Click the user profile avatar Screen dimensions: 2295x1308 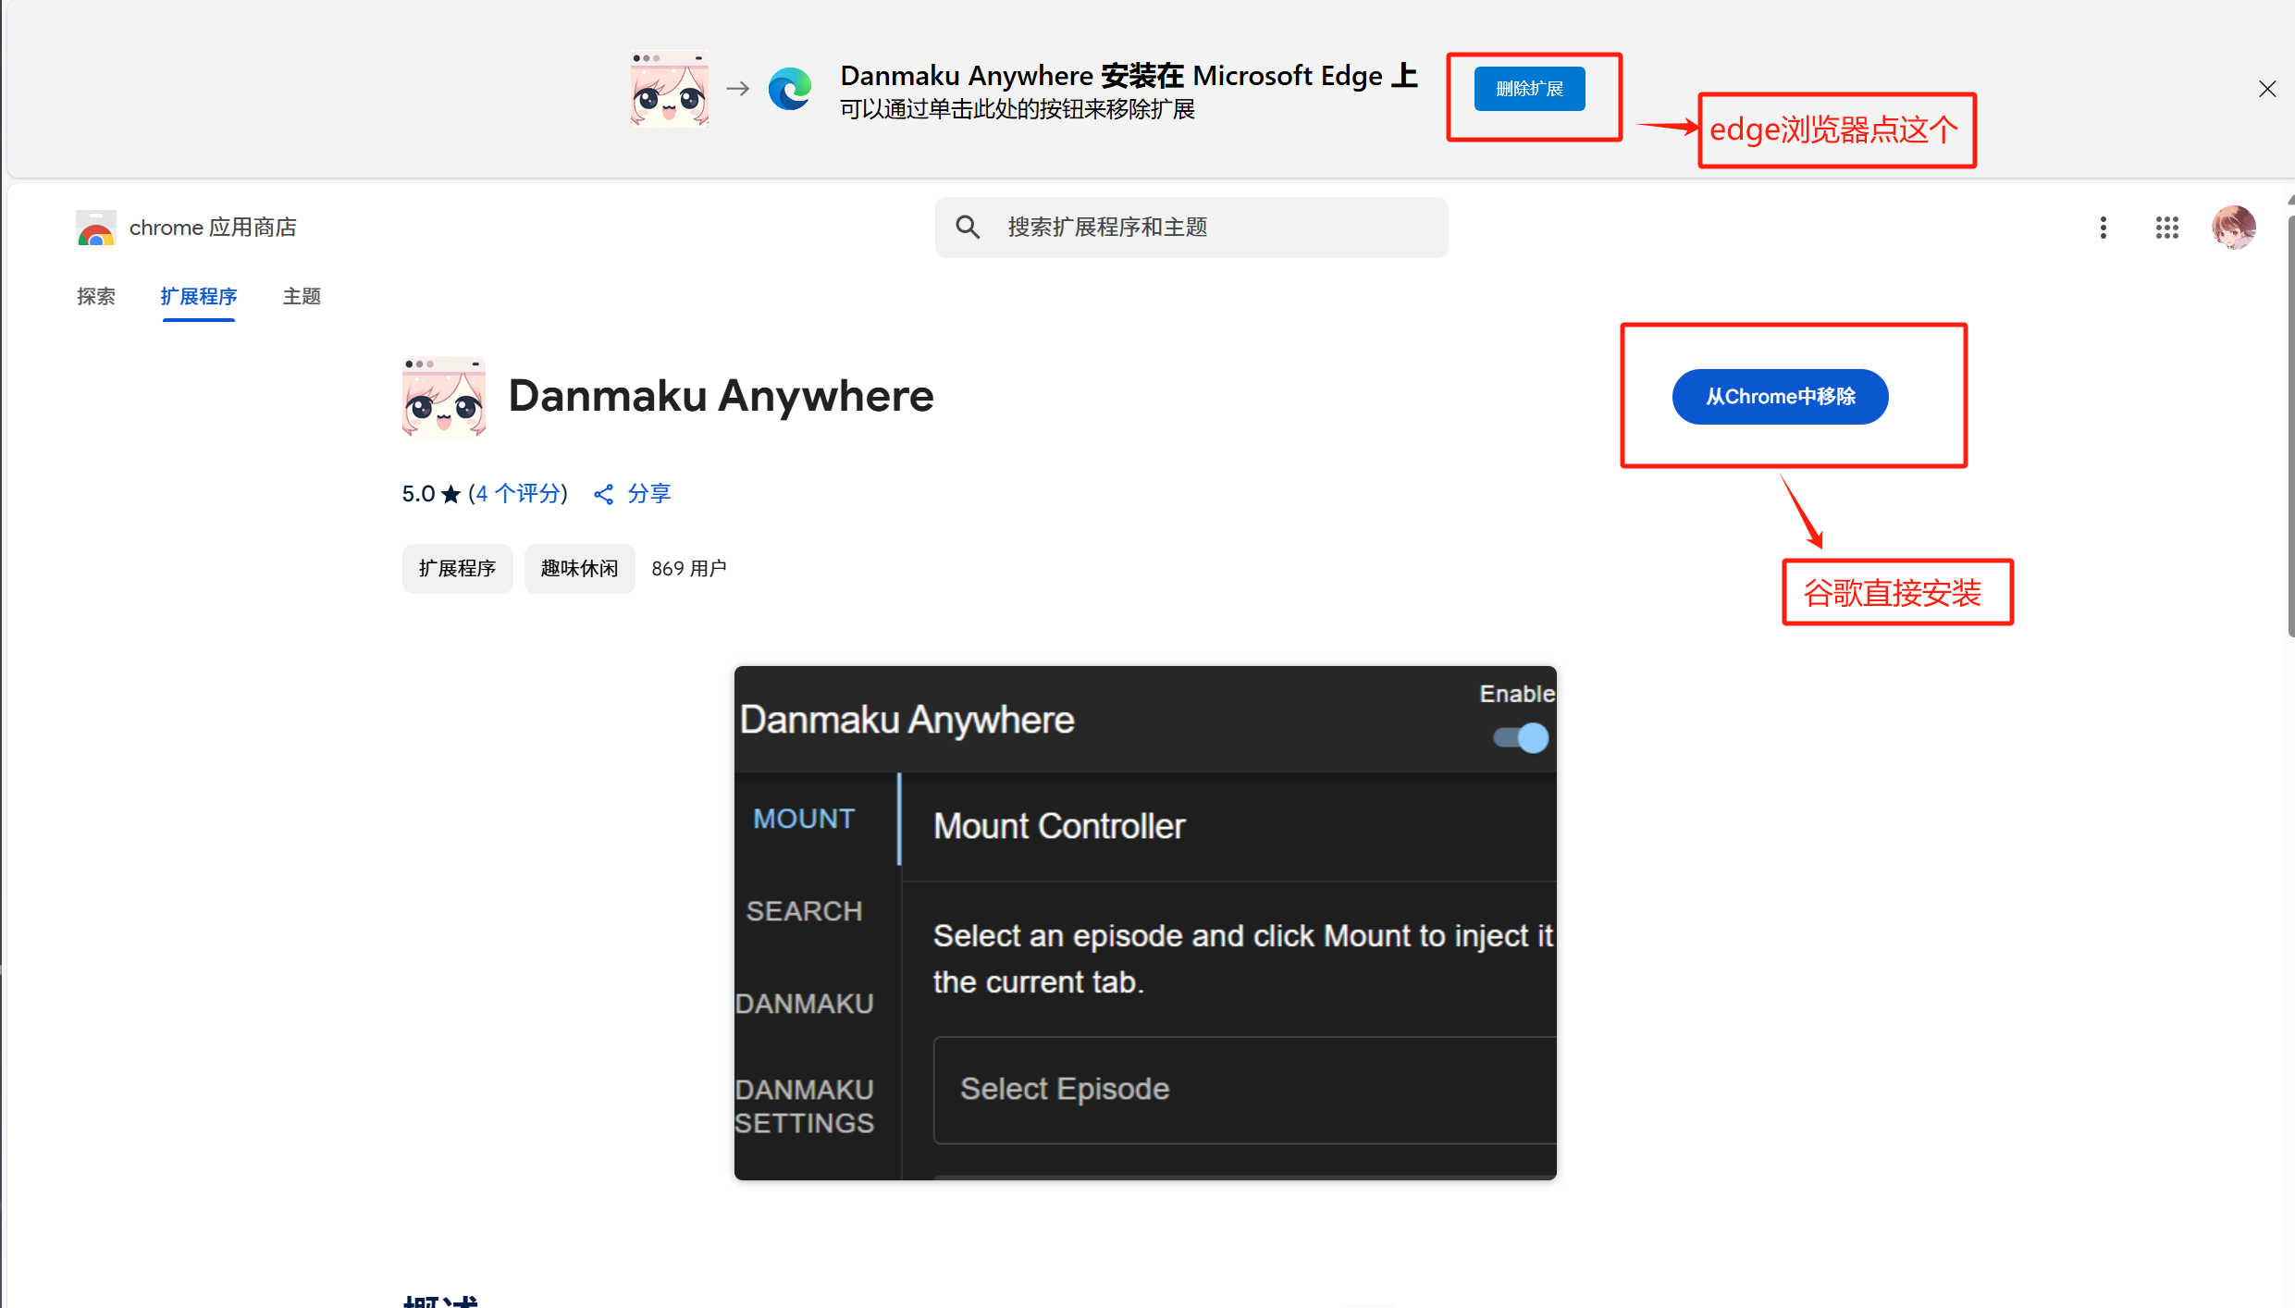(2233, 228)
